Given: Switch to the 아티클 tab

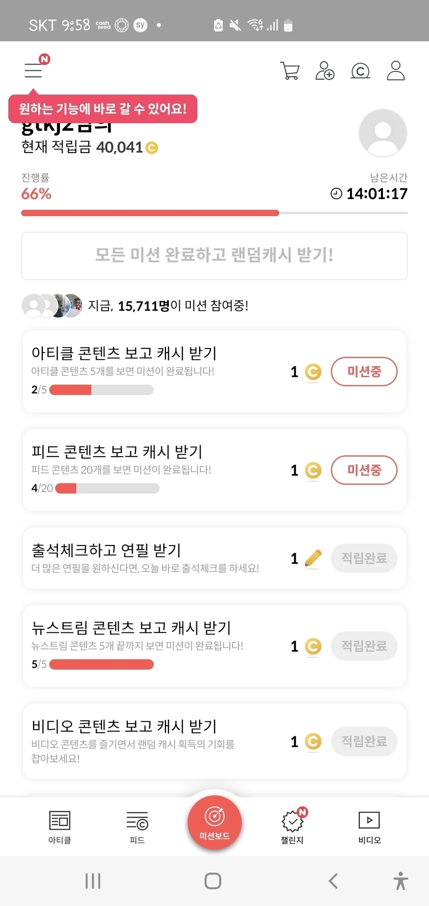Looking at the screenshot, I should [x=59, y=827].
